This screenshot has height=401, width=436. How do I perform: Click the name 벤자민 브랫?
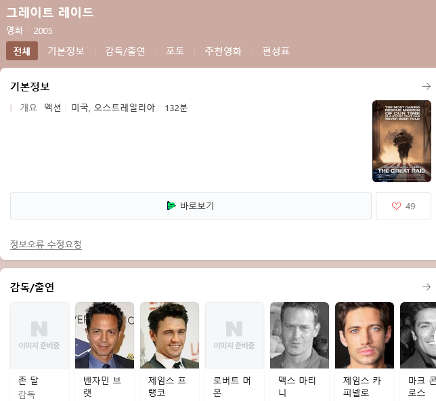tap(102, 387)
